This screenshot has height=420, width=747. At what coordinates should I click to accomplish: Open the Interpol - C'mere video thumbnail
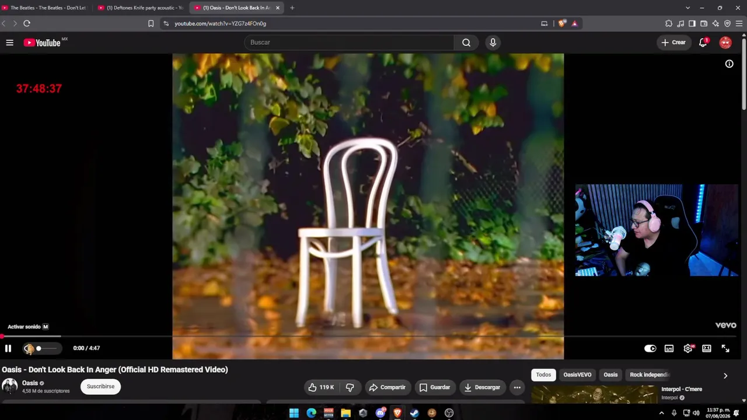click(594, 394)
